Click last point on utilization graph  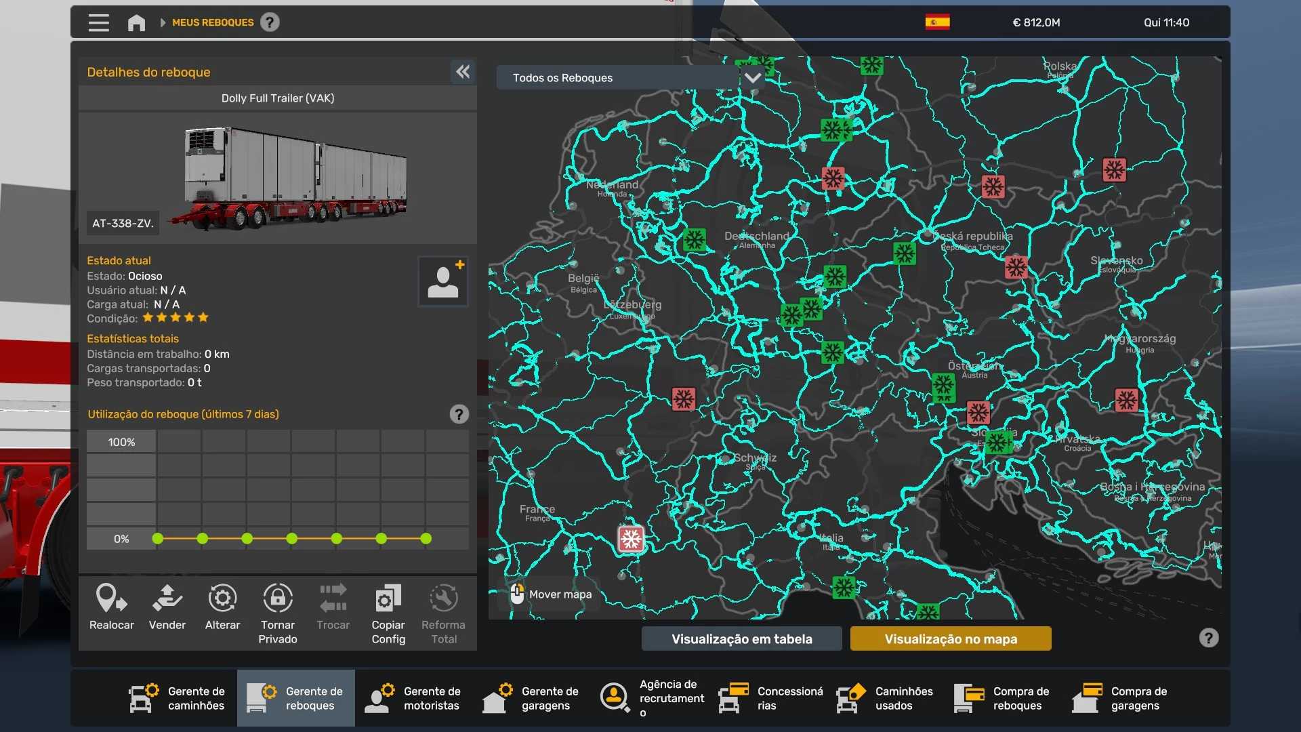(426, 539)
